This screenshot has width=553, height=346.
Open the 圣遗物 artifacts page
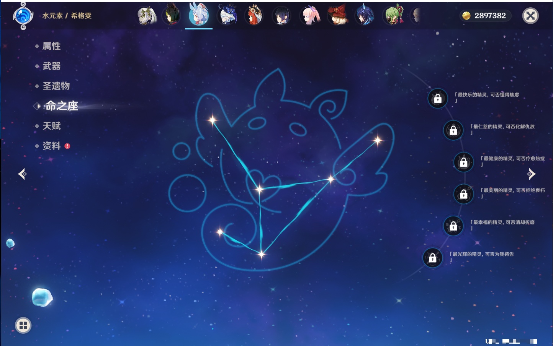[56, 86]
